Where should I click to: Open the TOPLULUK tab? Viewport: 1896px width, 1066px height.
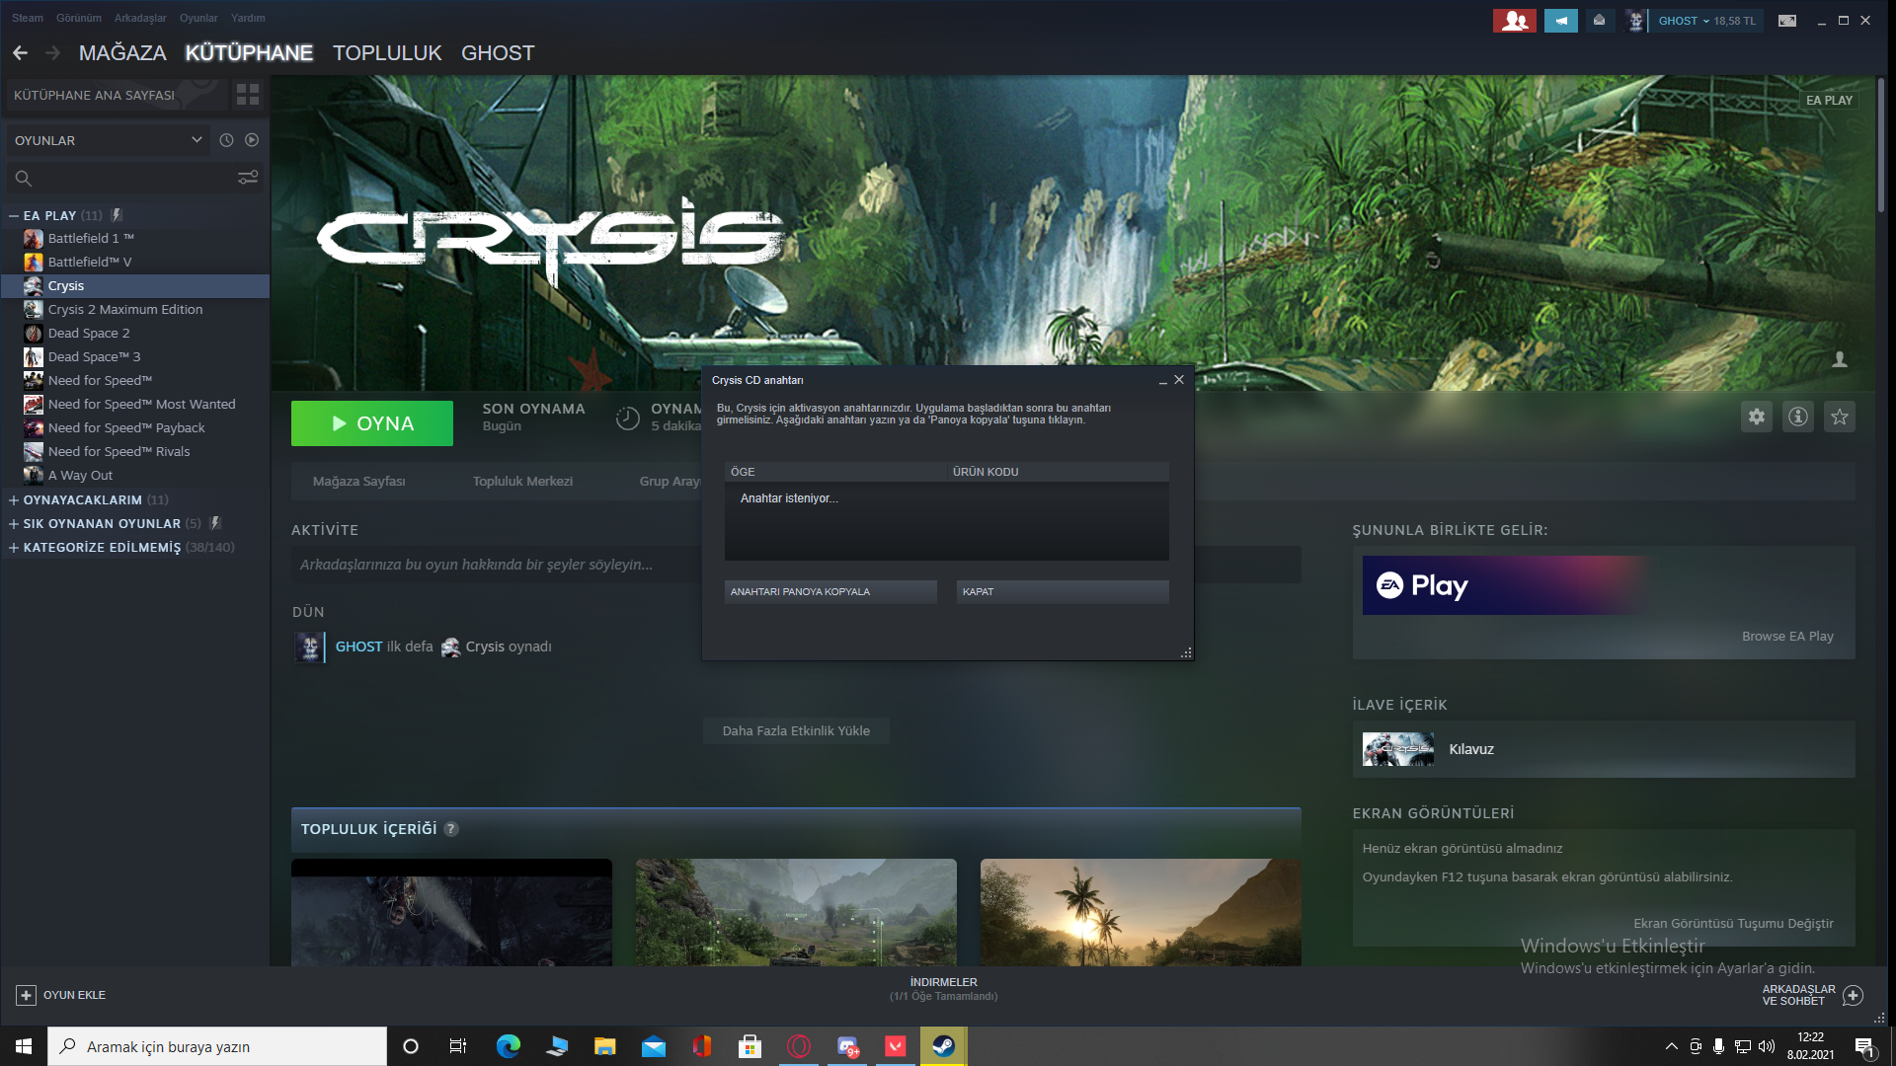[x=387, y=53]
